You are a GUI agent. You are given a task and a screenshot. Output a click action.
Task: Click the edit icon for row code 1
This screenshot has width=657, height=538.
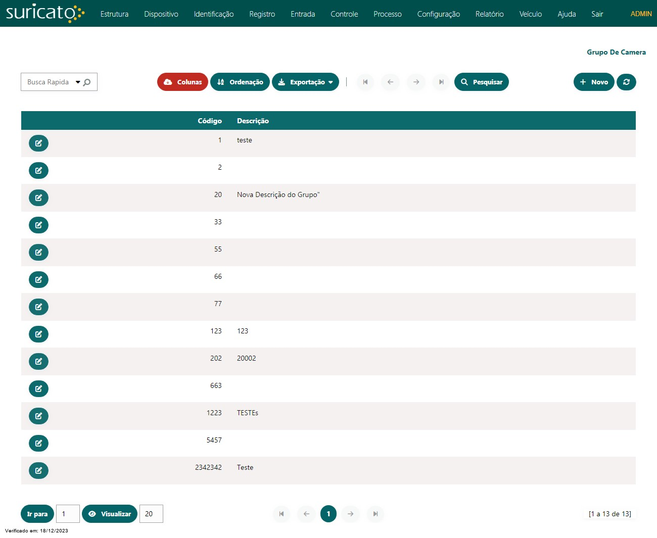coord(38,143)
